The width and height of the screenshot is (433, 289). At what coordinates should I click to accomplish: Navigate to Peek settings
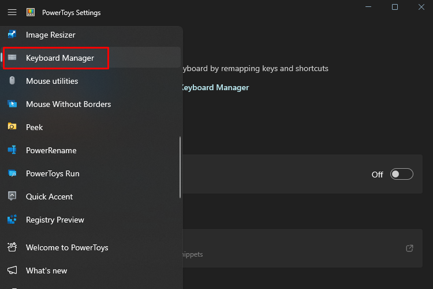tap(91, 127)
